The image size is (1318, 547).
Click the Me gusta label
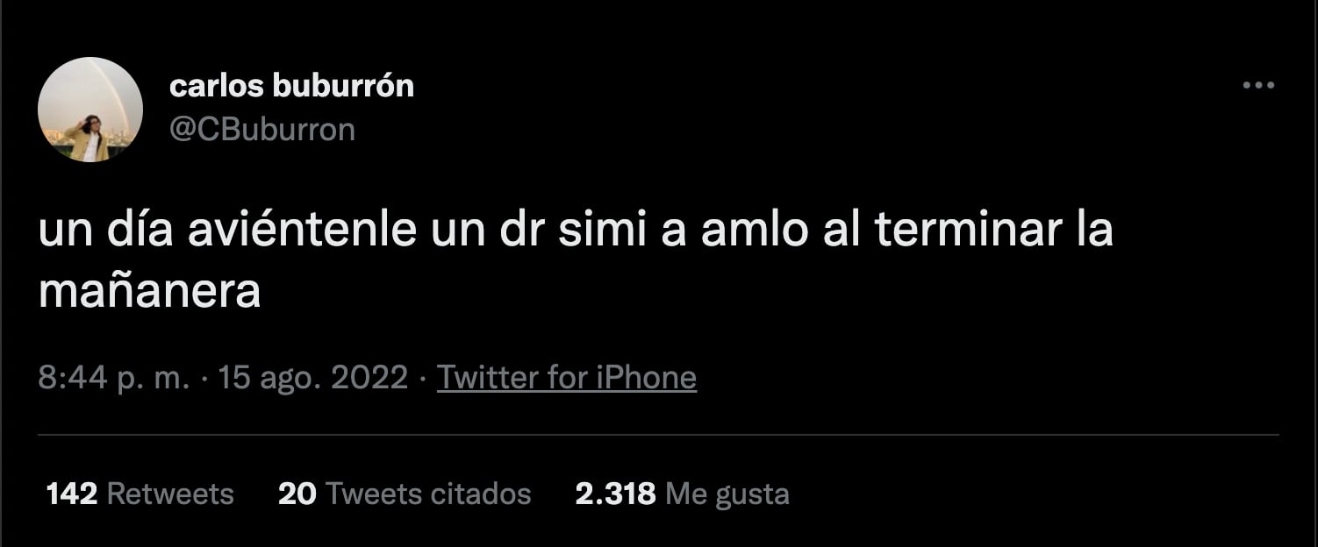727,495
